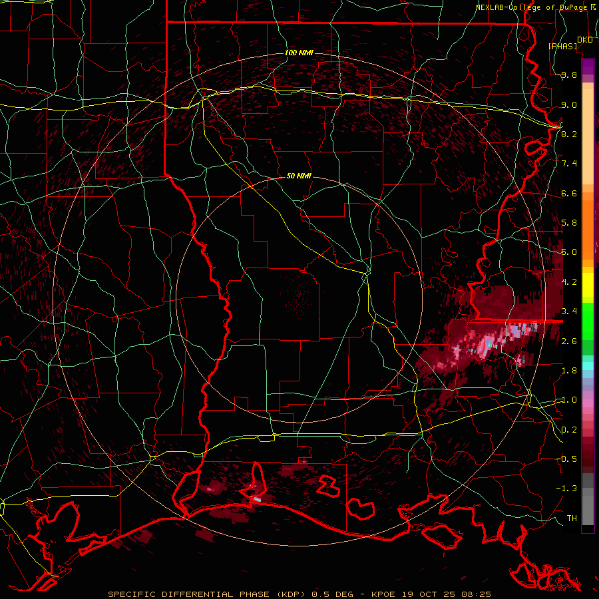Screen dimensions: 599x599
Task: Click the 9.0 value on the color scale
Action: click(x=569, y=104)
